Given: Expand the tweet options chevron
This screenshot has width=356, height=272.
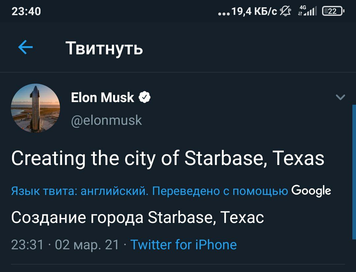Looking at the screenshot, I should point(340,97).
